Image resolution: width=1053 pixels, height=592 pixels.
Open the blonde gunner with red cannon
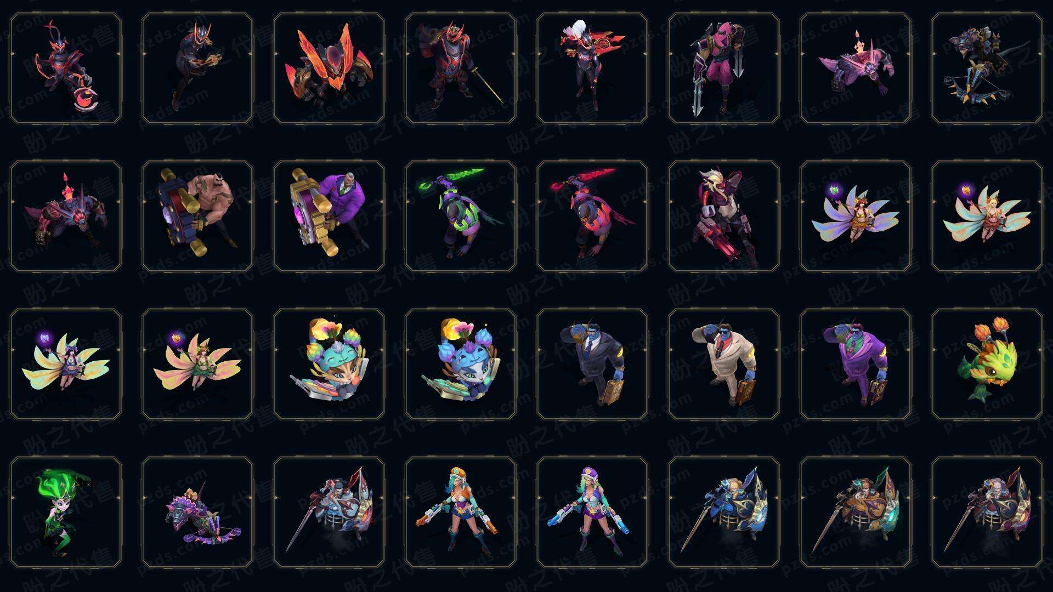pyautogui.click(x=724, y=216)
